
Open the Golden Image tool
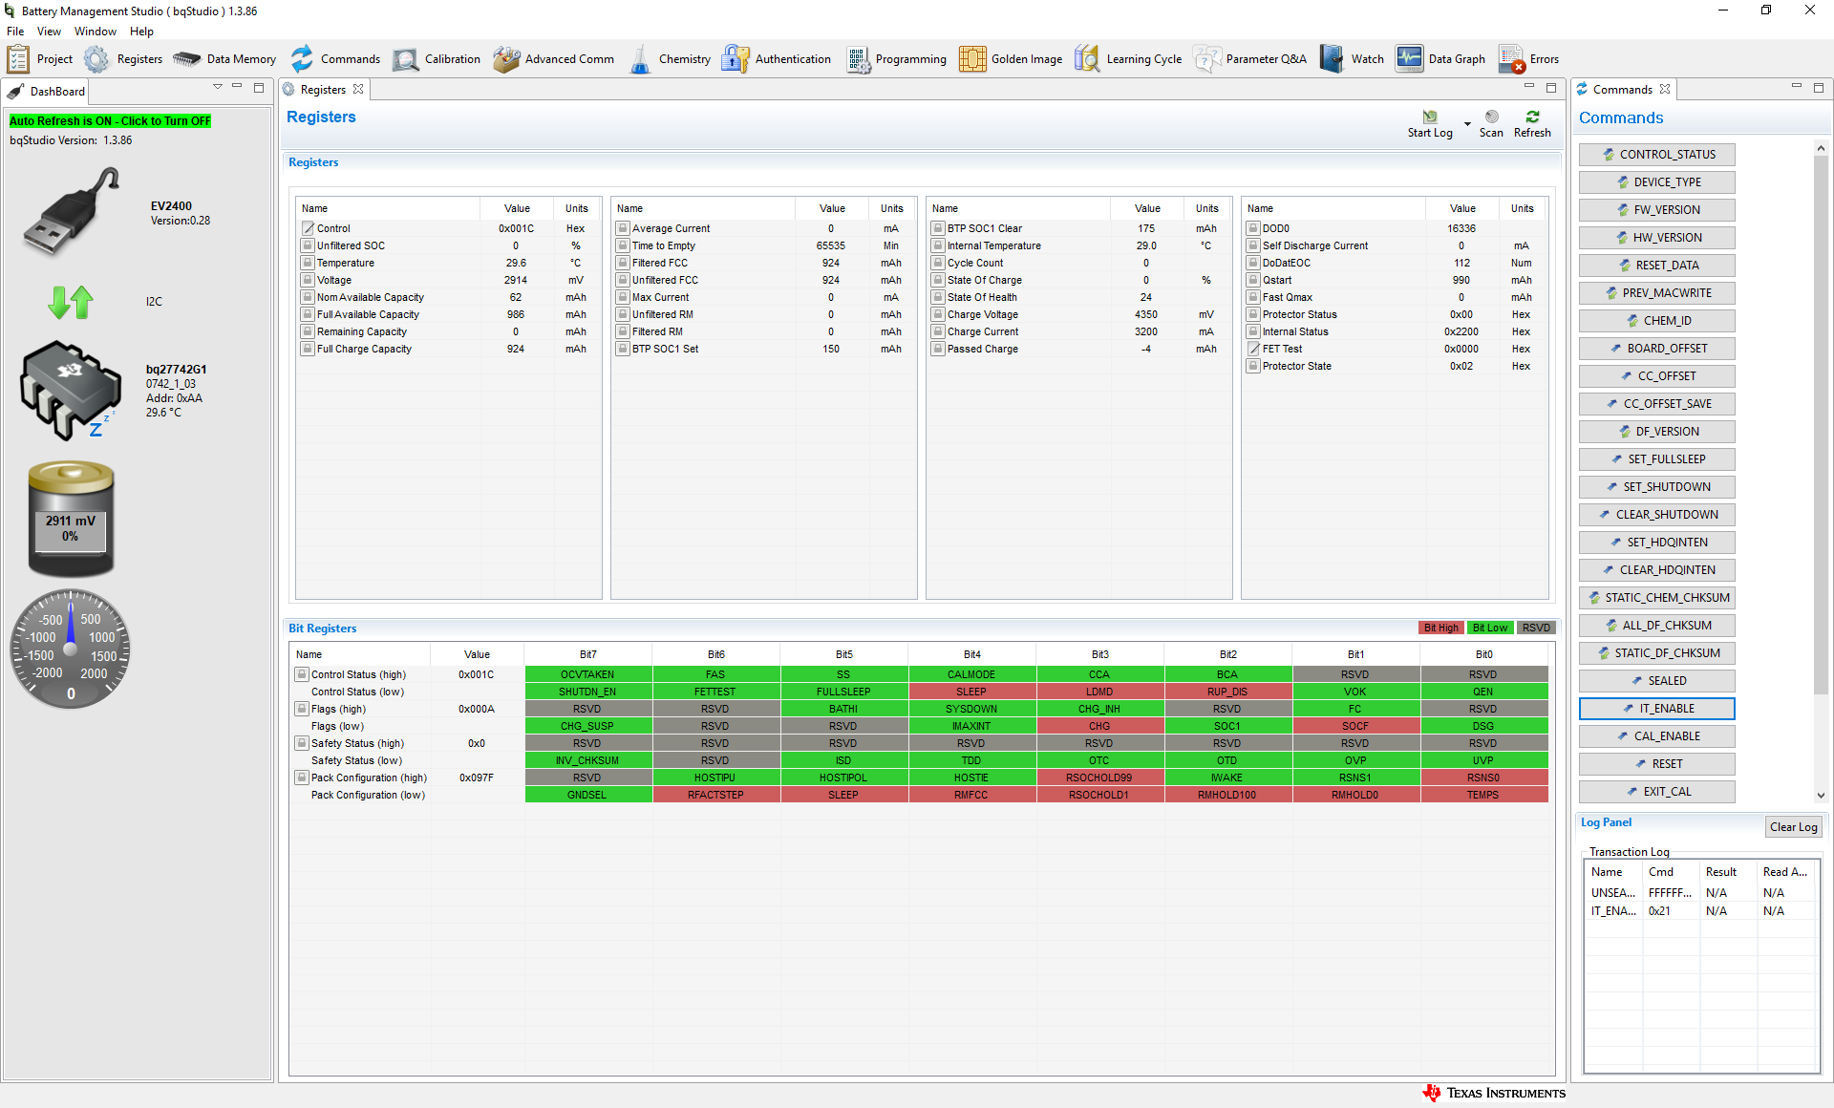click(x=1011, y=59)
